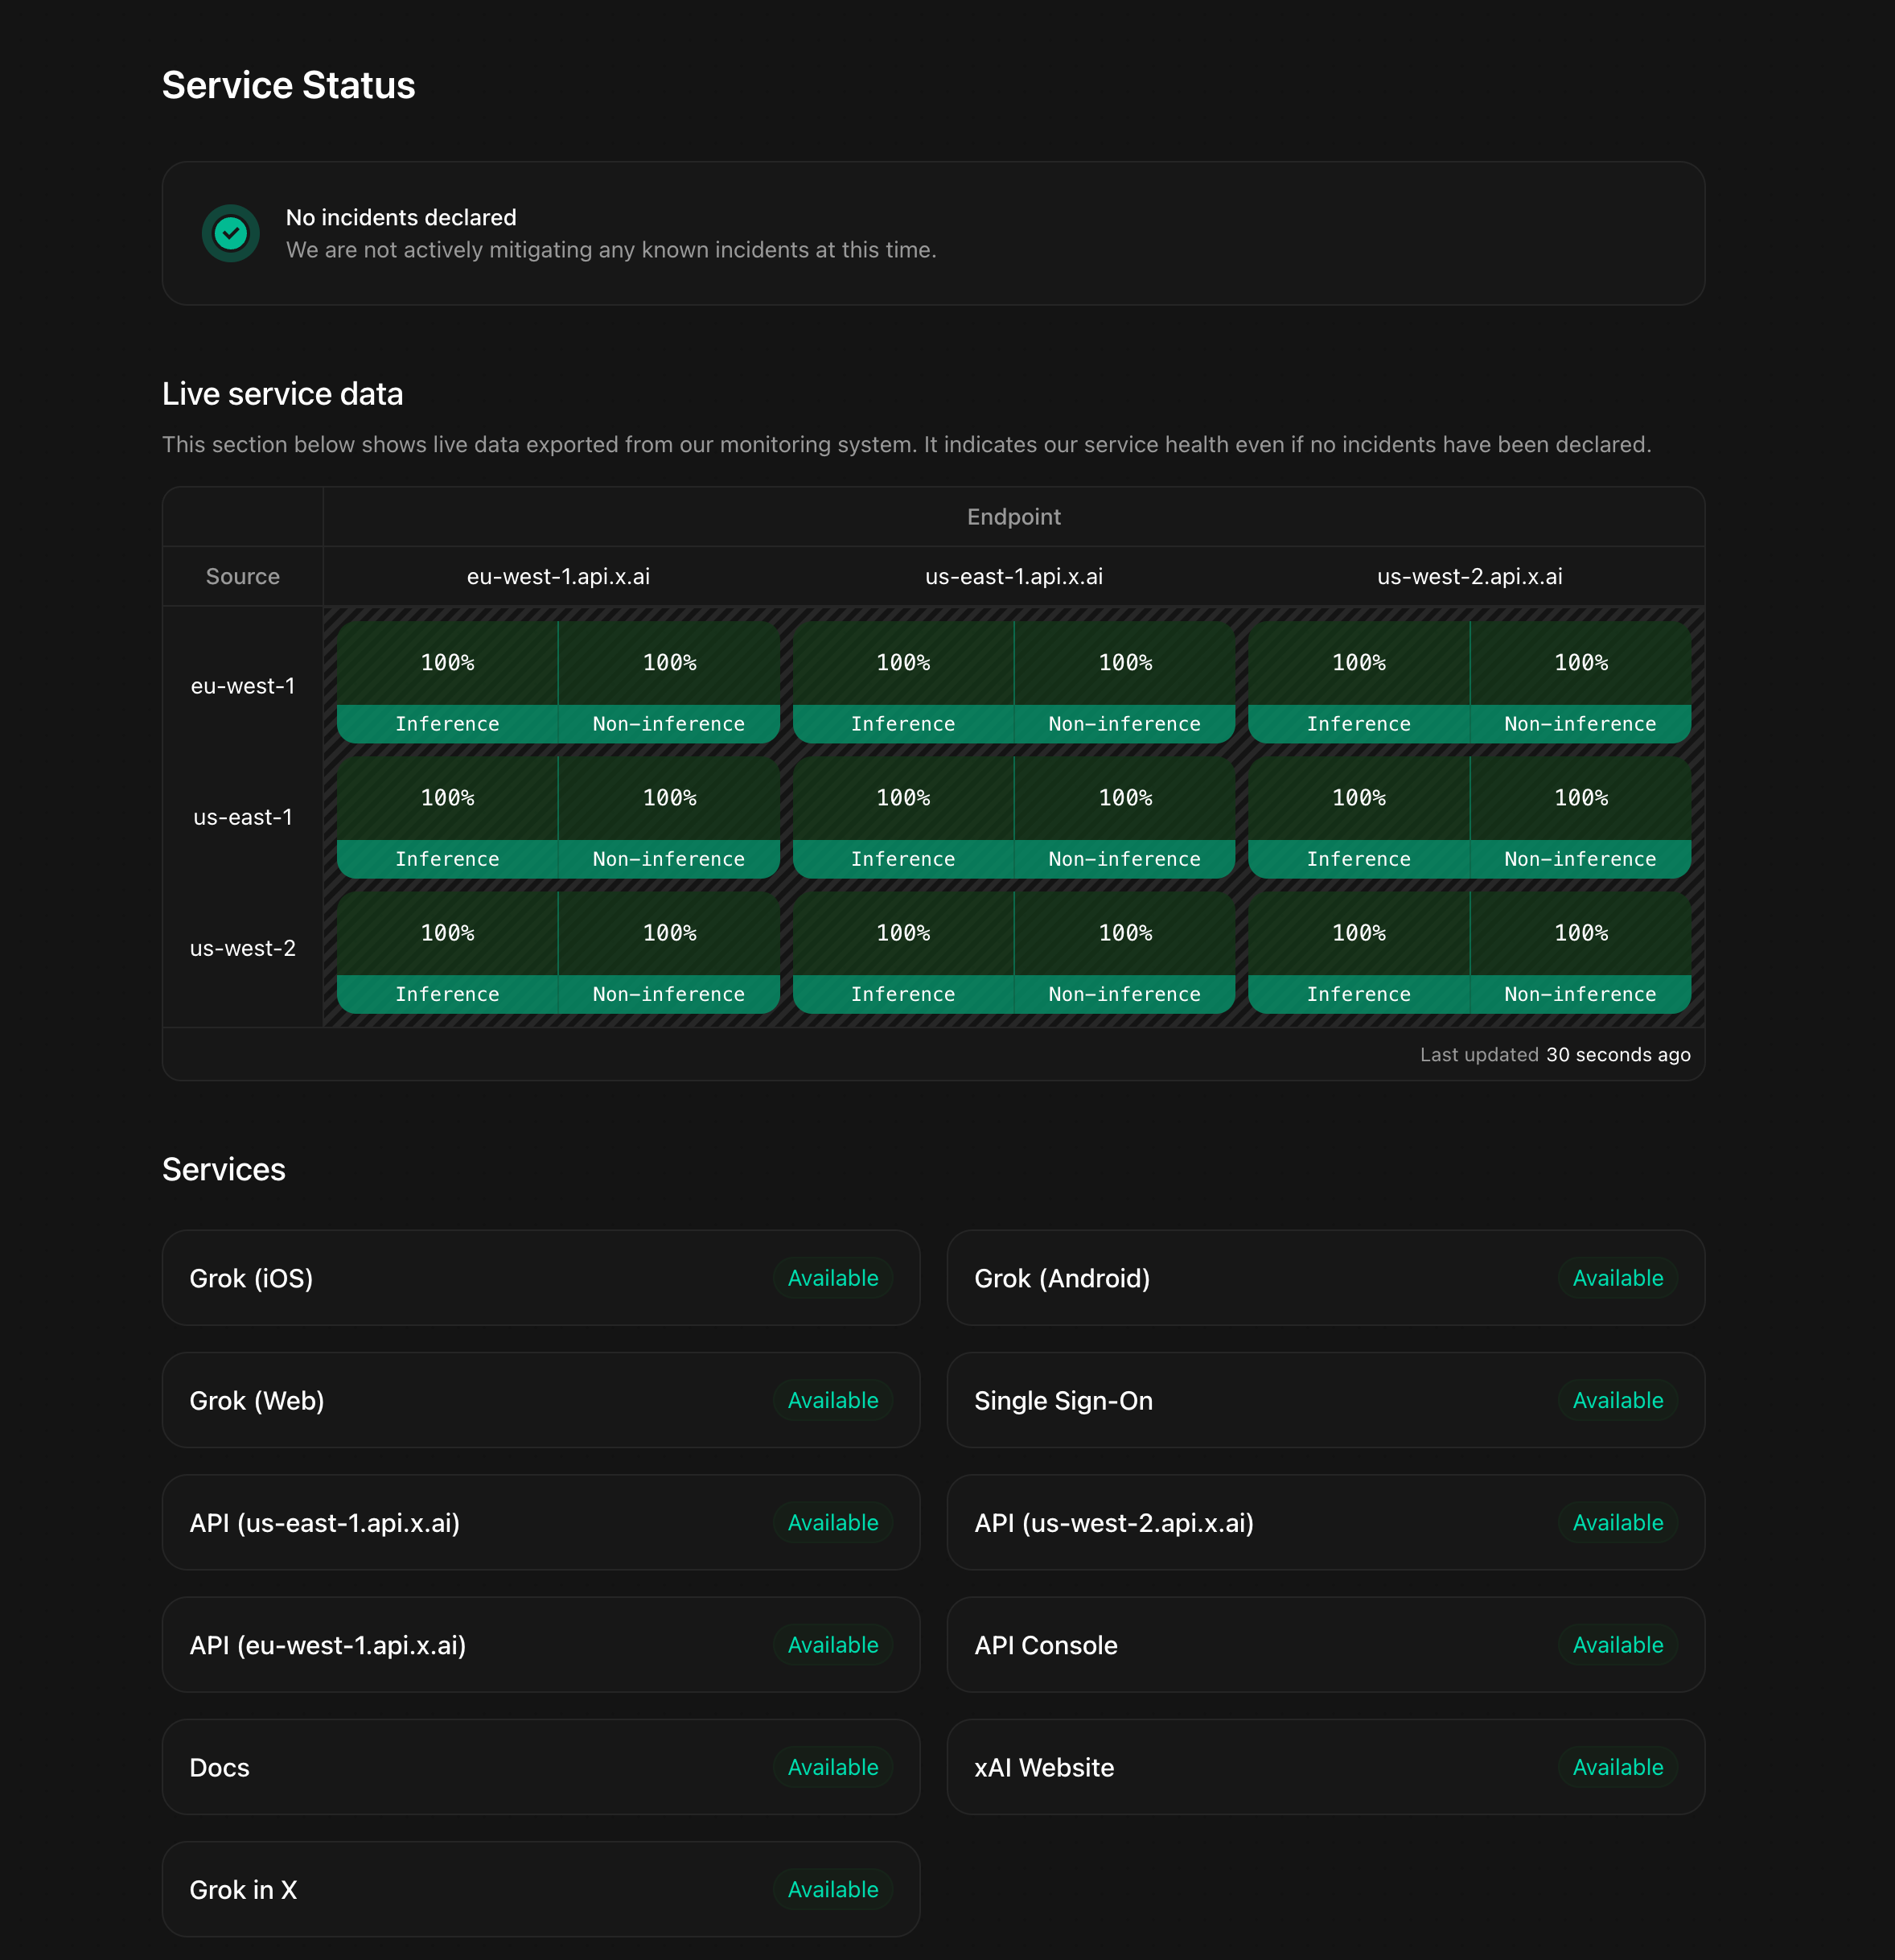Open the API (us-east-1.api.x.ai) service card
Image resolution: width=1895 pixels, height=1960 pixels.
(541, 1522)
